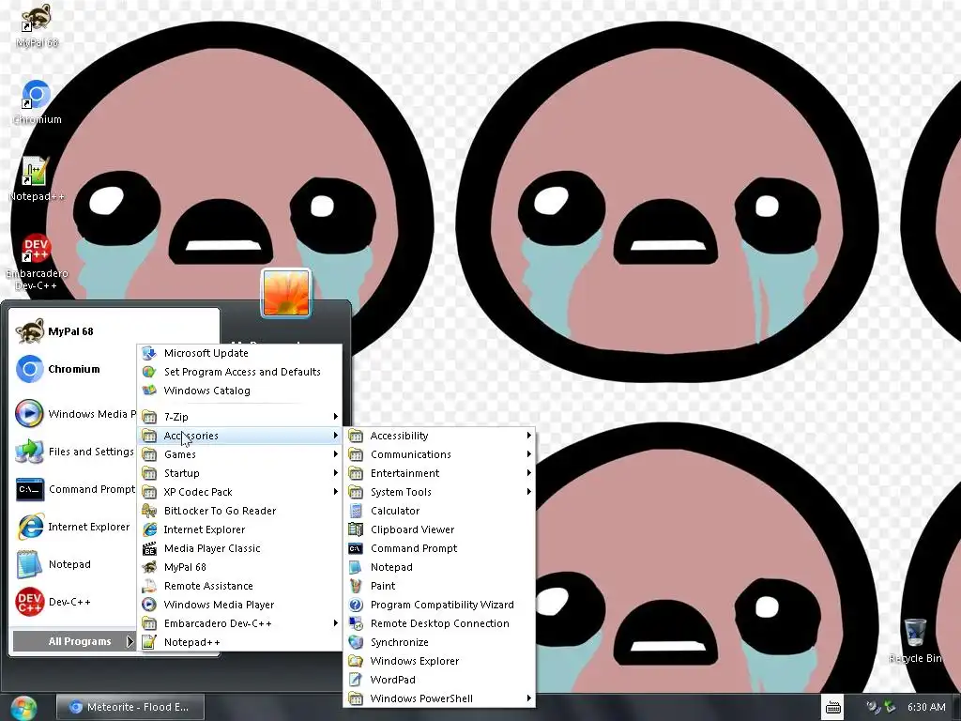The width and height of the screenshot is (961, 721).
Task: Expand the Accessories folder in All Programs
Action: [239, 436]
